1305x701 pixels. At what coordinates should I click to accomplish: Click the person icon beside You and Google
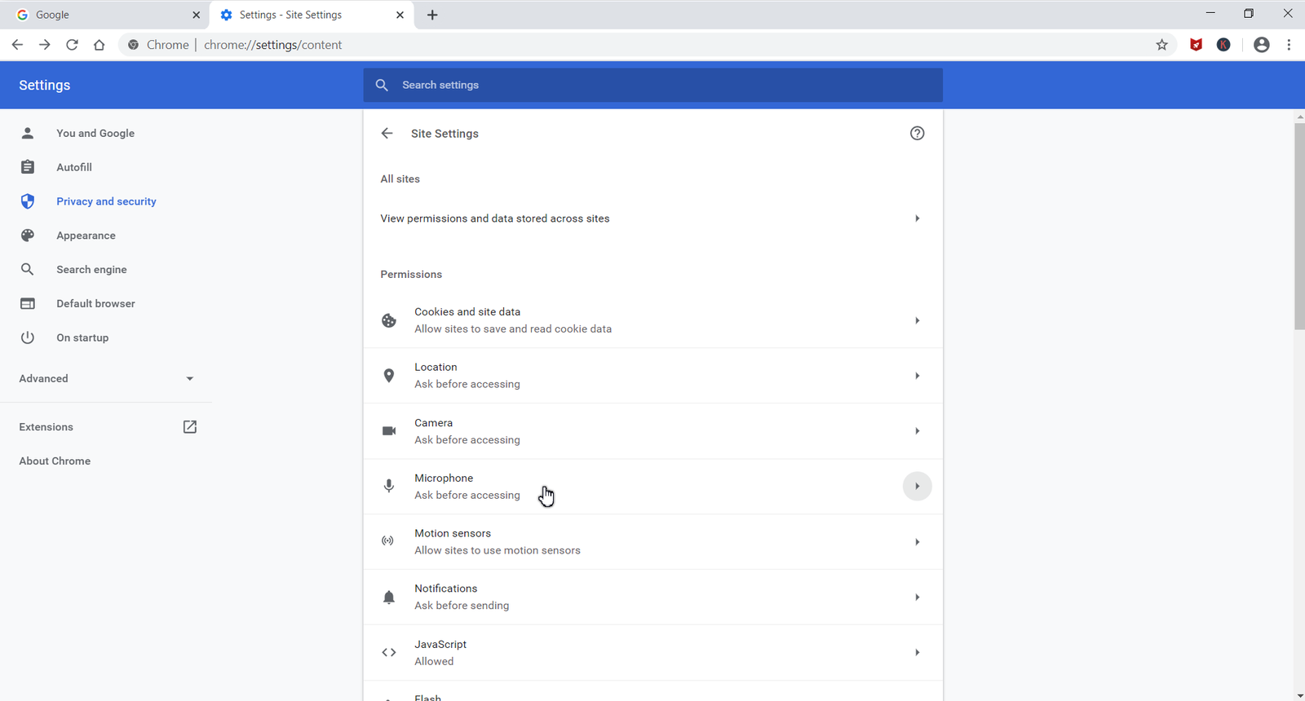(x=28, y=133)
